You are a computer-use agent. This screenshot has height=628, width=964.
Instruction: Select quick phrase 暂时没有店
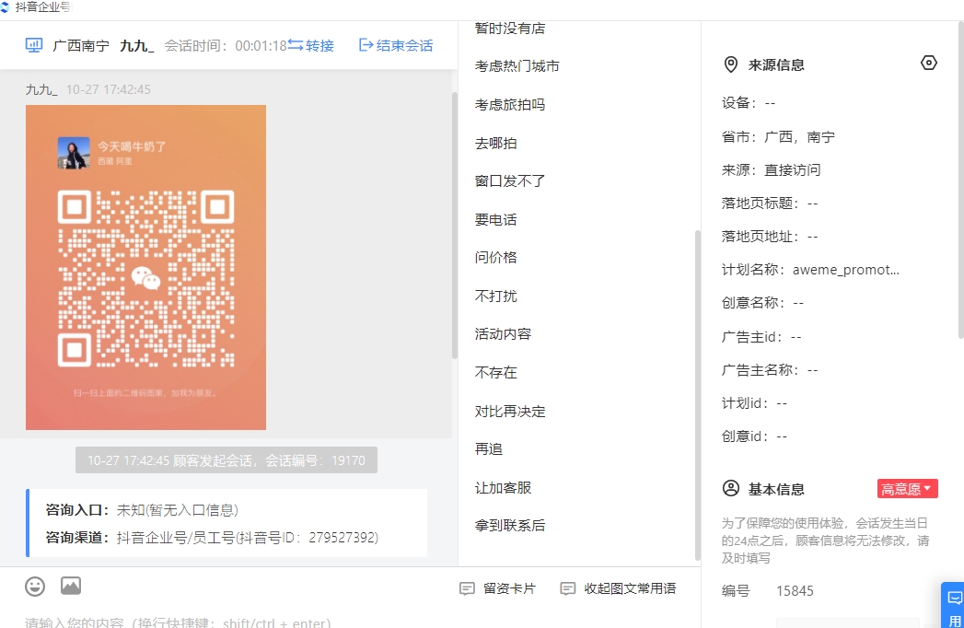(510, 29)
